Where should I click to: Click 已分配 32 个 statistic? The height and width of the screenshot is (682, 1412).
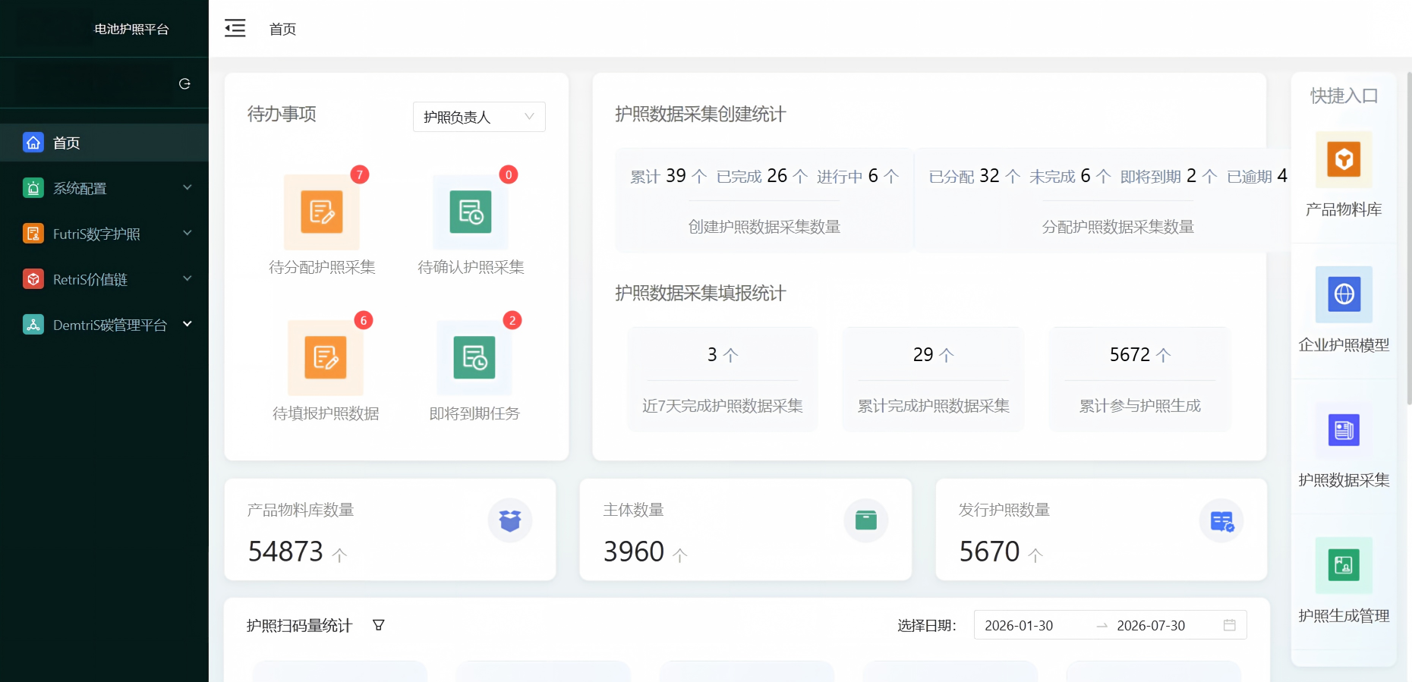click(x=975, y=176)
